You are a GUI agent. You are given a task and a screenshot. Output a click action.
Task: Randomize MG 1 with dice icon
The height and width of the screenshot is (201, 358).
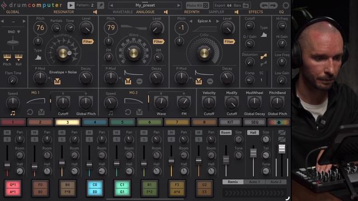(x=41, y=112)
